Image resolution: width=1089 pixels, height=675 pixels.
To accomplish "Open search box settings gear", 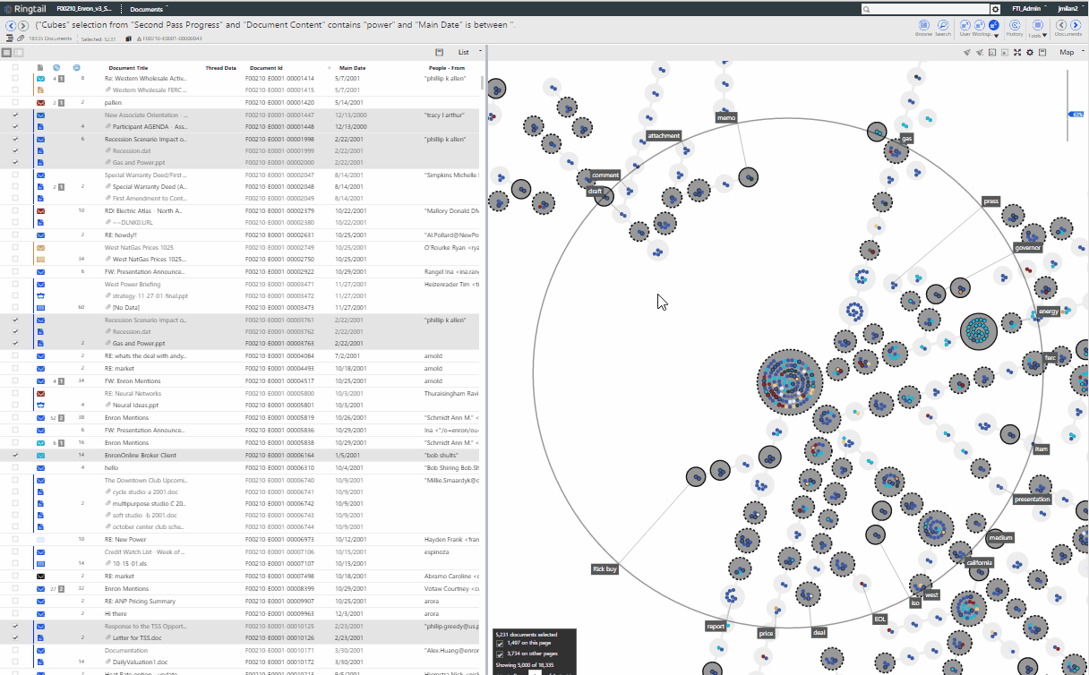I will click(x=995, y=8).
